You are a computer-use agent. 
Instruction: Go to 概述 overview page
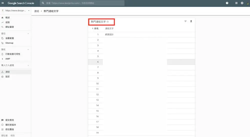(x=7, y=17)
